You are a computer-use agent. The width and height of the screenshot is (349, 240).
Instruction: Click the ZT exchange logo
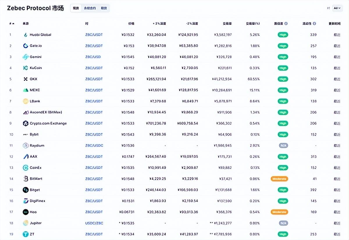click(26, 234)
